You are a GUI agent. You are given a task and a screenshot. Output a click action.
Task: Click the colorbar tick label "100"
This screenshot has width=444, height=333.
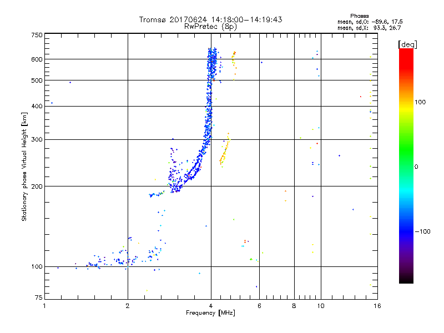420,102
